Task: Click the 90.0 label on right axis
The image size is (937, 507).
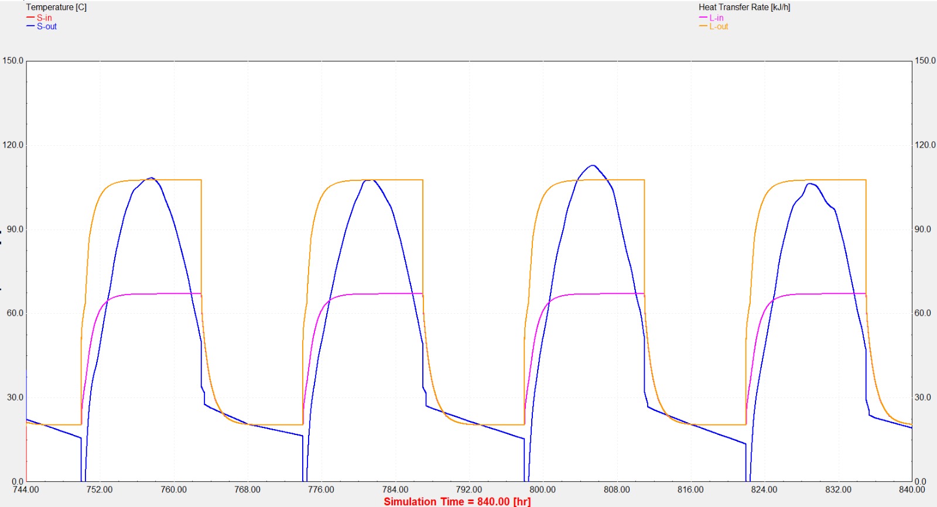Action: point(922,229)
